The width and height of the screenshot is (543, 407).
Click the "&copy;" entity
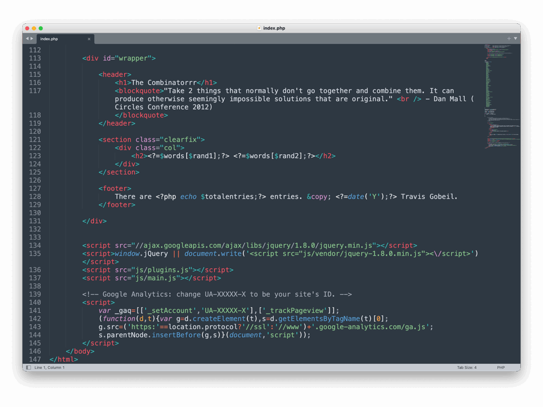click(x=319, y=197)
